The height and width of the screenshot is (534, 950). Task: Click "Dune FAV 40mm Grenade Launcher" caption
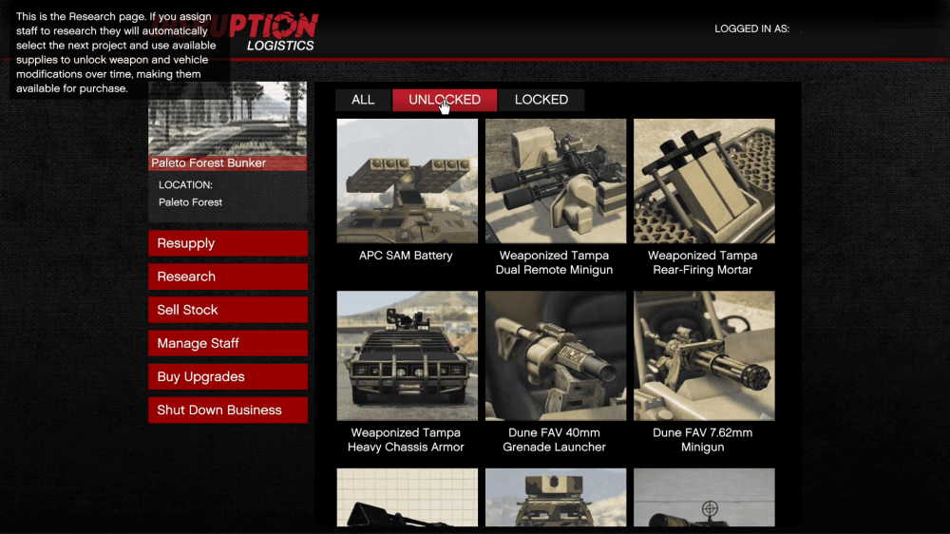[555, 439]
